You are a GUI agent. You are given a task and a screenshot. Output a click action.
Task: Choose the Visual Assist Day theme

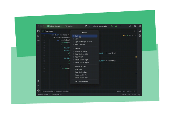pyautogui.click(x=85, y=75)
